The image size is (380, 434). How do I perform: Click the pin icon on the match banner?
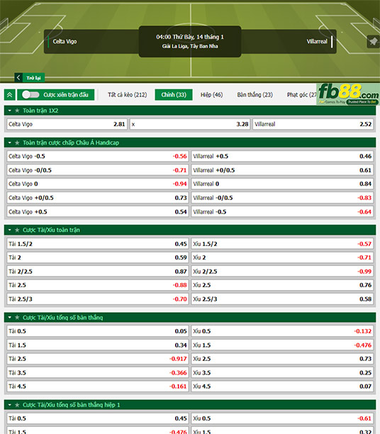(x=373, y=42)
